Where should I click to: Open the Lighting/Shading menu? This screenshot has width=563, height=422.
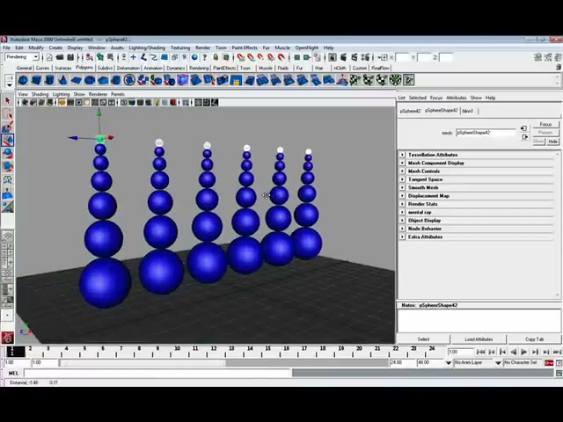147,47
